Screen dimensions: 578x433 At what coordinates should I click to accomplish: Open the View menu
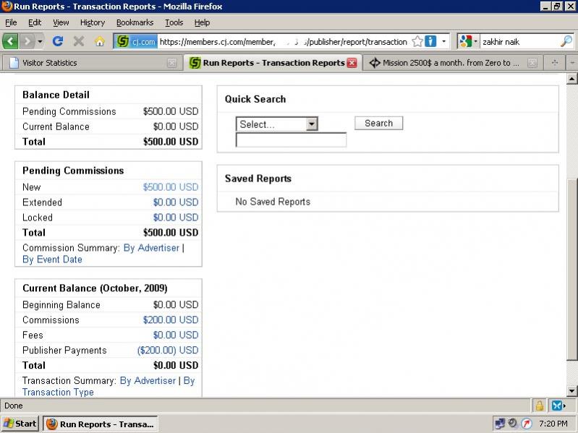(x=61, y=23)
